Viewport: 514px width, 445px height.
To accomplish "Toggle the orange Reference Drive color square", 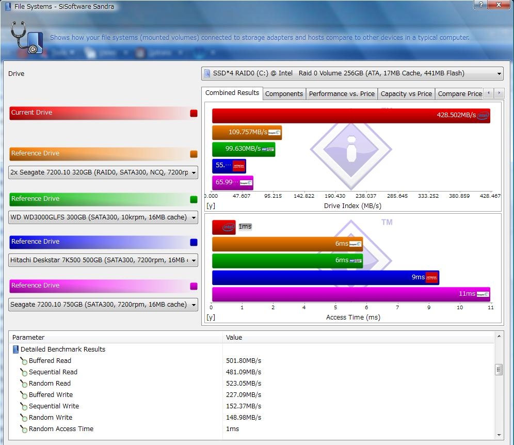I will 194,154.
